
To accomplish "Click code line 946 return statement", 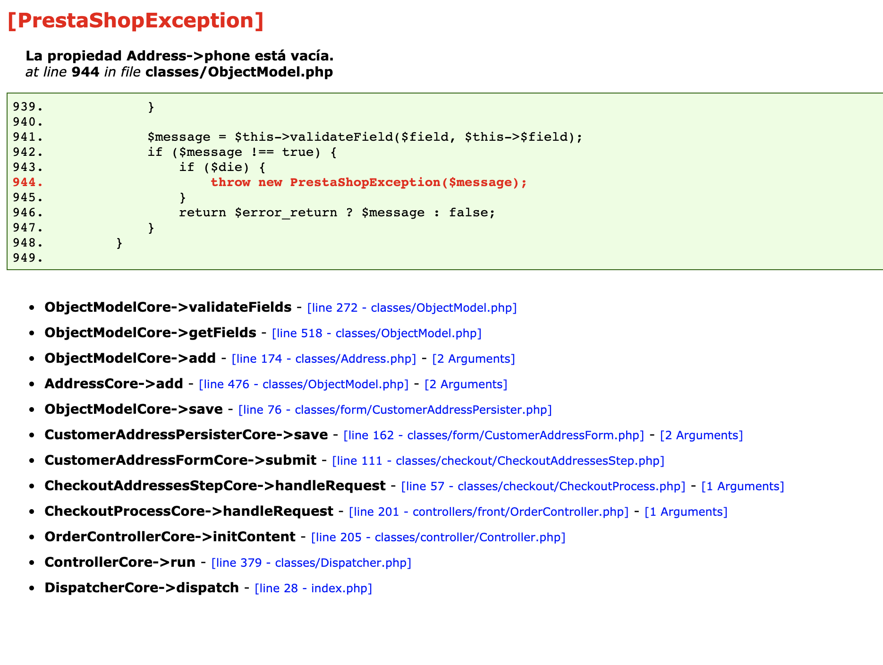I will pos(337,213).
